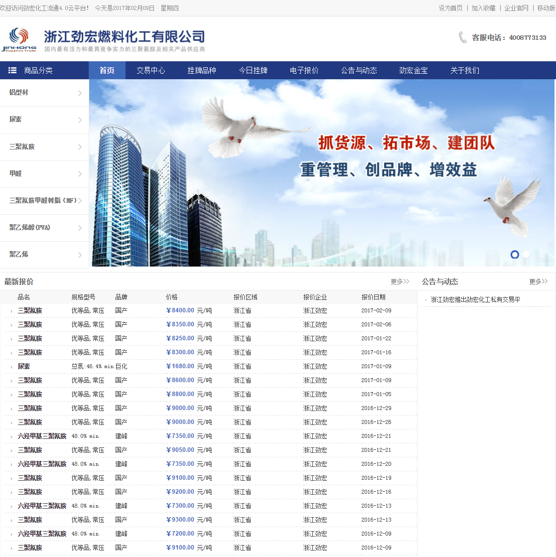This screenshot has width=556, height=557.
Task: Click 更多>> beside 最新报价
Action: (400, 281)
